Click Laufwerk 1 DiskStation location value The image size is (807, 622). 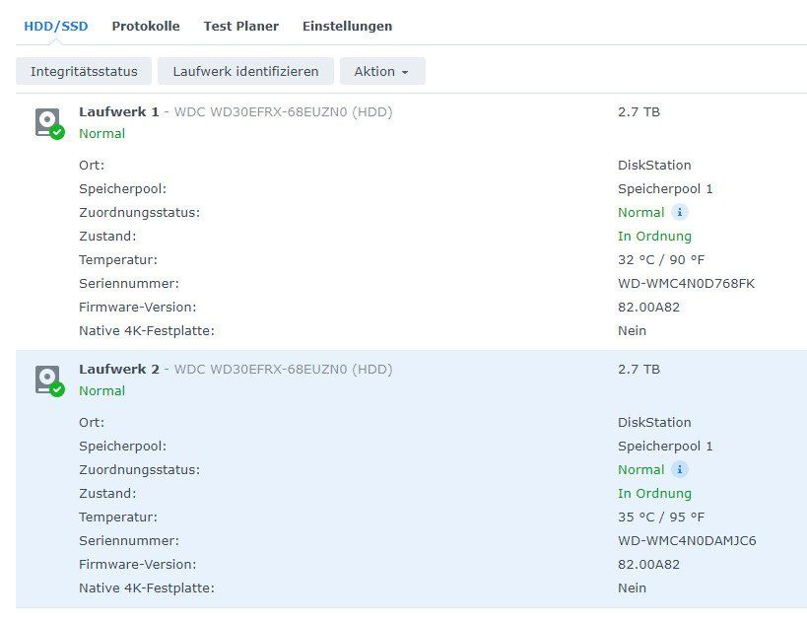click(654, 166)
